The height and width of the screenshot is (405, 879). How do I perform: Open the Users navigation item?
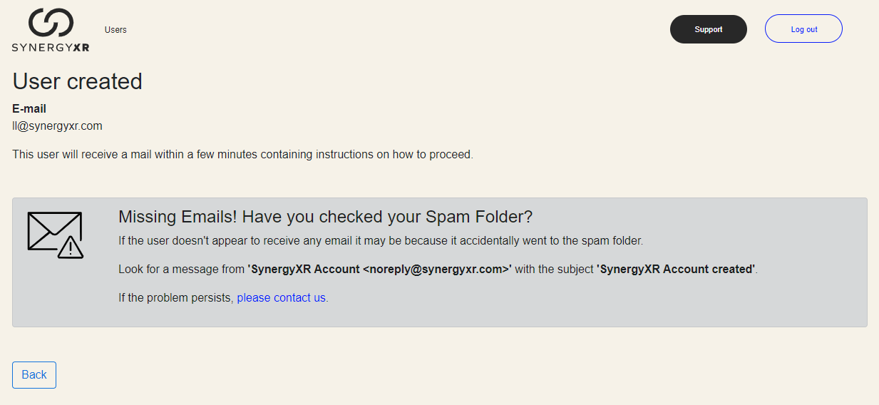click(115, 30)
